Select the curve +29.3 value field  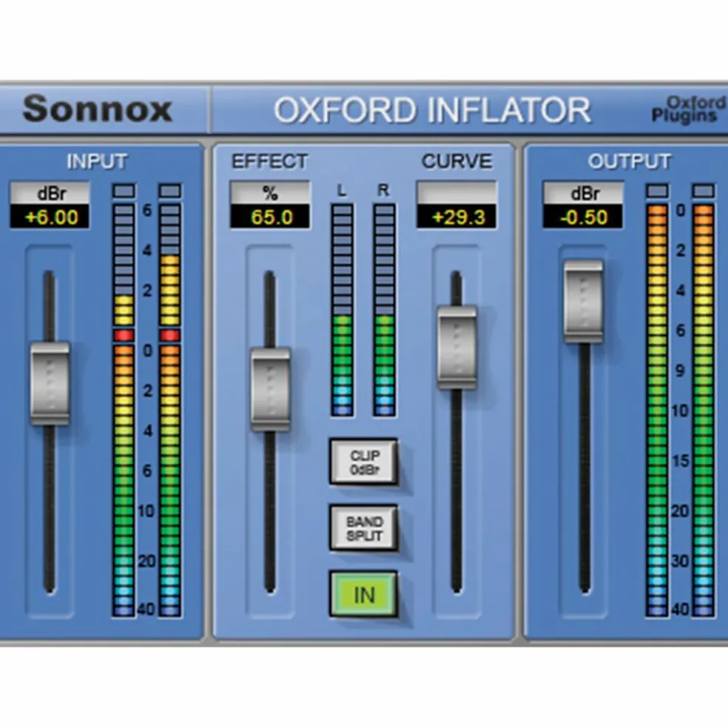click(457, 218)
